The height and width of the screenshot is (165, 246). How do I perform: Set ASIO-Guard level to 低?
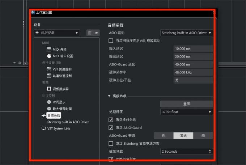click(164, 136)
